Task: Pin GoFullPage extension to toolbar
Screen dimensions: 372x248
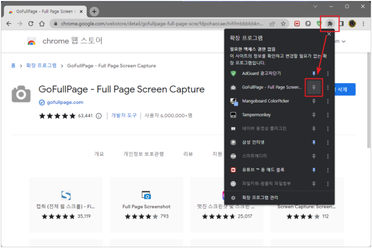Action: tap(313, 87)
